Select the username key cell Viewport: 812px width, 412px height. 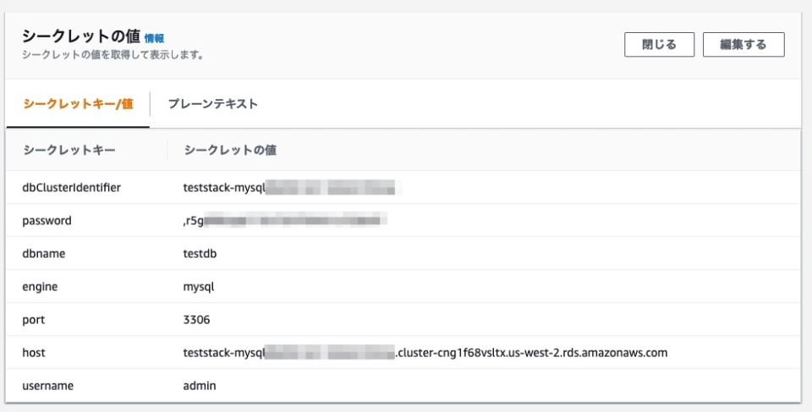[x=47, y=386]
